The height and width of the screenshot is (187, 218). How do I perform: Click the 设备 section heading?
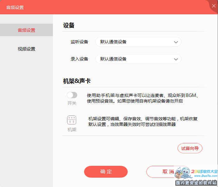69,26
